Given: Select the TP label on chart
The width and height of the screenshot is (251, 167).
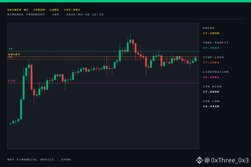Looking at the screenshot, I should (x=10, y=49).
